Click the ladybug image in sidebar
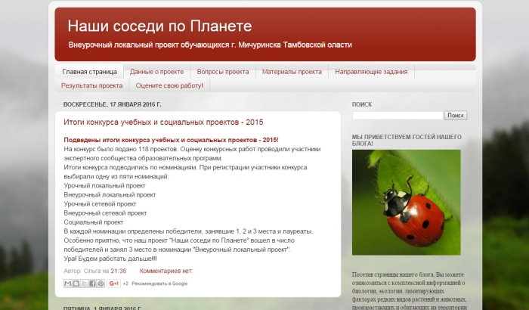The height and width of the screenshot is (310, 529). pos(406,203)
